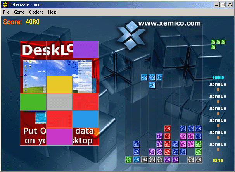This screenshot has width=235, height=172.
Task: Click the purple puzzle tile
Action: point(86,50)
